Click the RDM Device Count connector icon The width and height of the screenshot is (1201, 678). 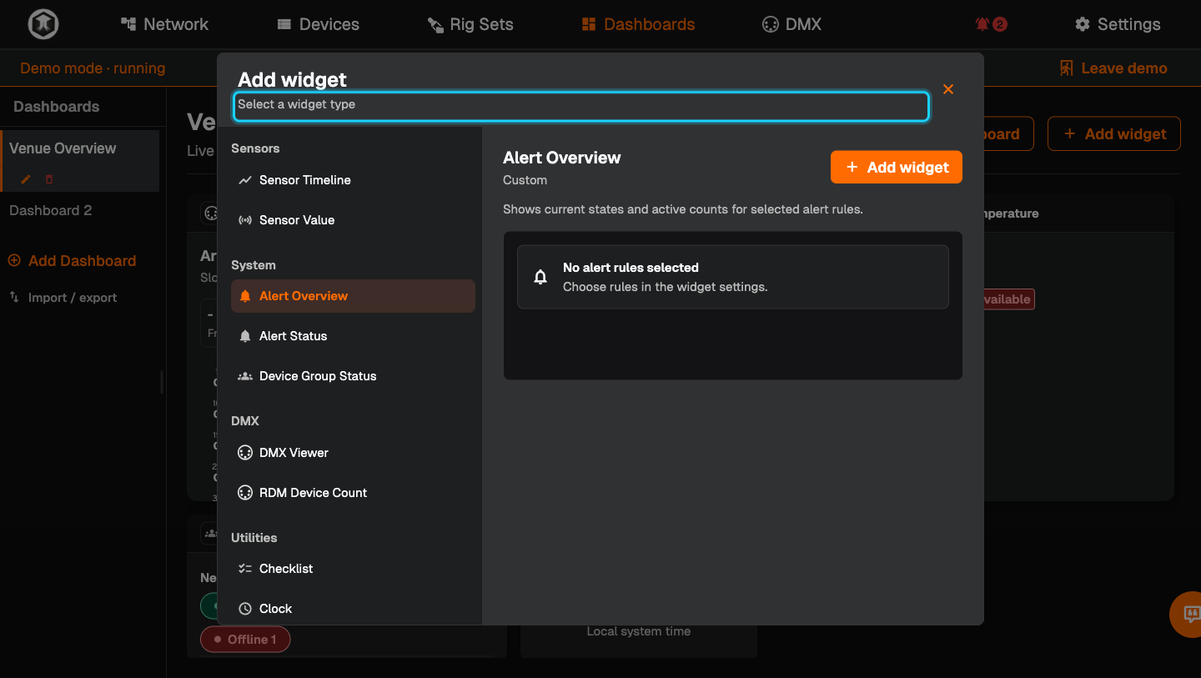(x=245, y=493)
